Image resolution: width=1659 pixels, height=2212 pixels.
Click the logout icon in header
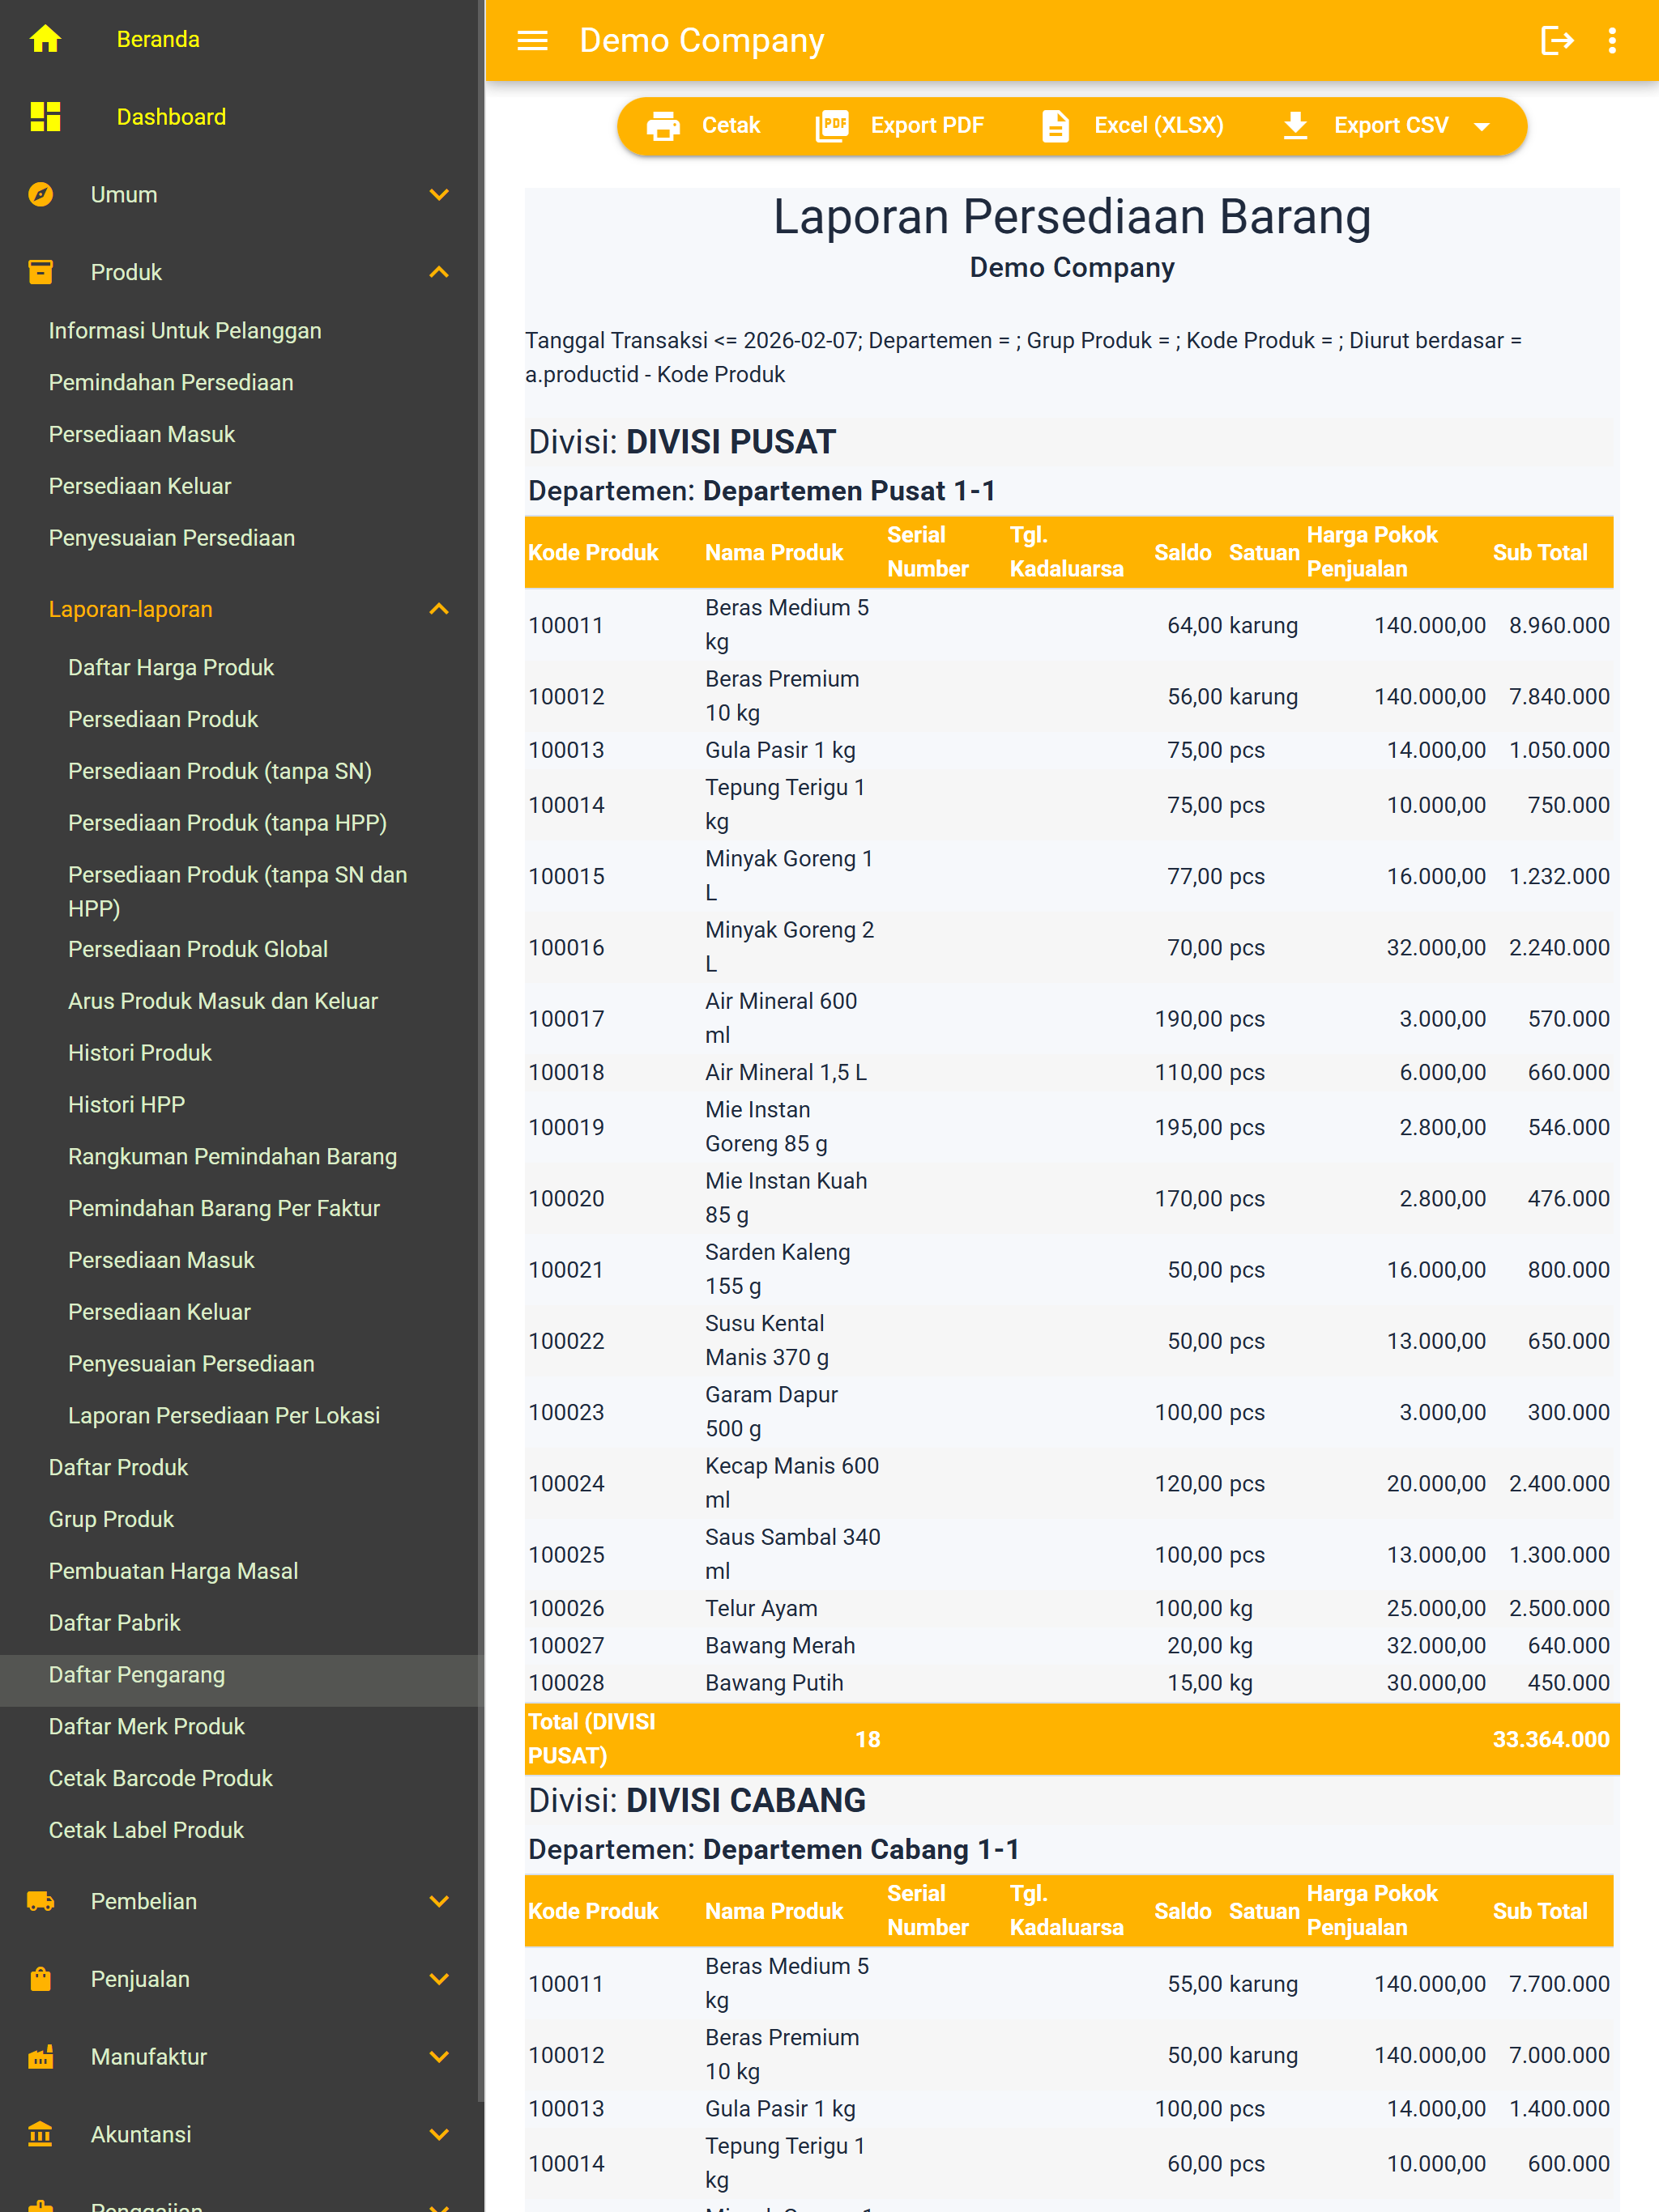pos(1557,40)
